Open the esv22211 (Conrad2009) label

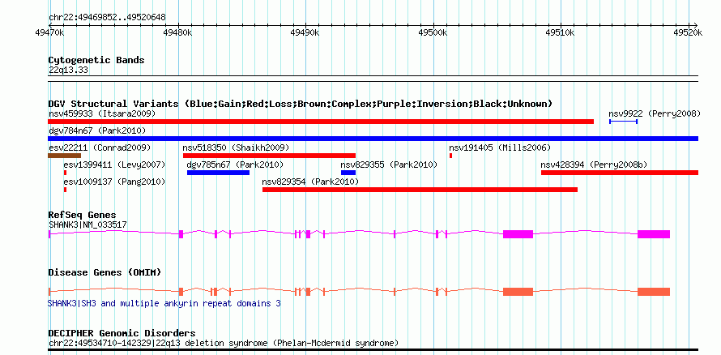click(x=100, y=148)
